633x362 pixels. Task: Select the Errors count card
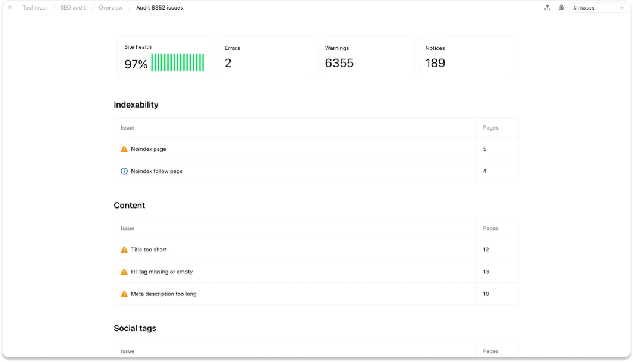pos(266,56)
